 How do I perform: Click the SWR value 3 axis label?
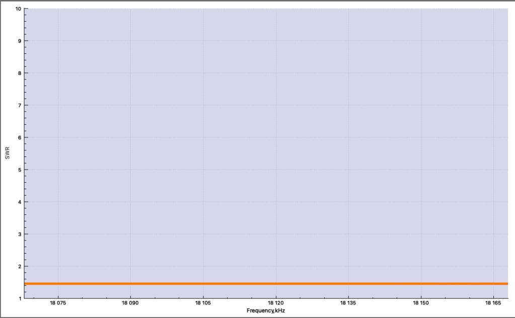click(20, 234)
